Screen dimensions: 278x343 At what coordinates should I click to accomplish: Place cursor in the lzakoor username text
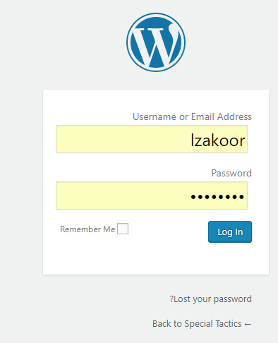click(218, 140)
